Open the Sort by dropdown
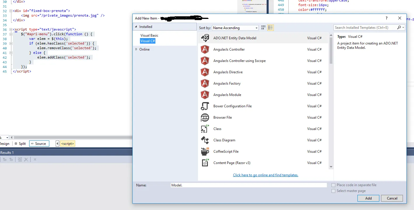Viewport: 414px width, 210px height. pos(235,28)
